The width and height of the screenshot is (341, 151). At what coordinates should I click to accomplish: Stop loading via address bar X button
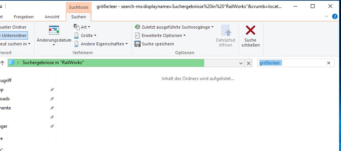click(x=248, y=63)
